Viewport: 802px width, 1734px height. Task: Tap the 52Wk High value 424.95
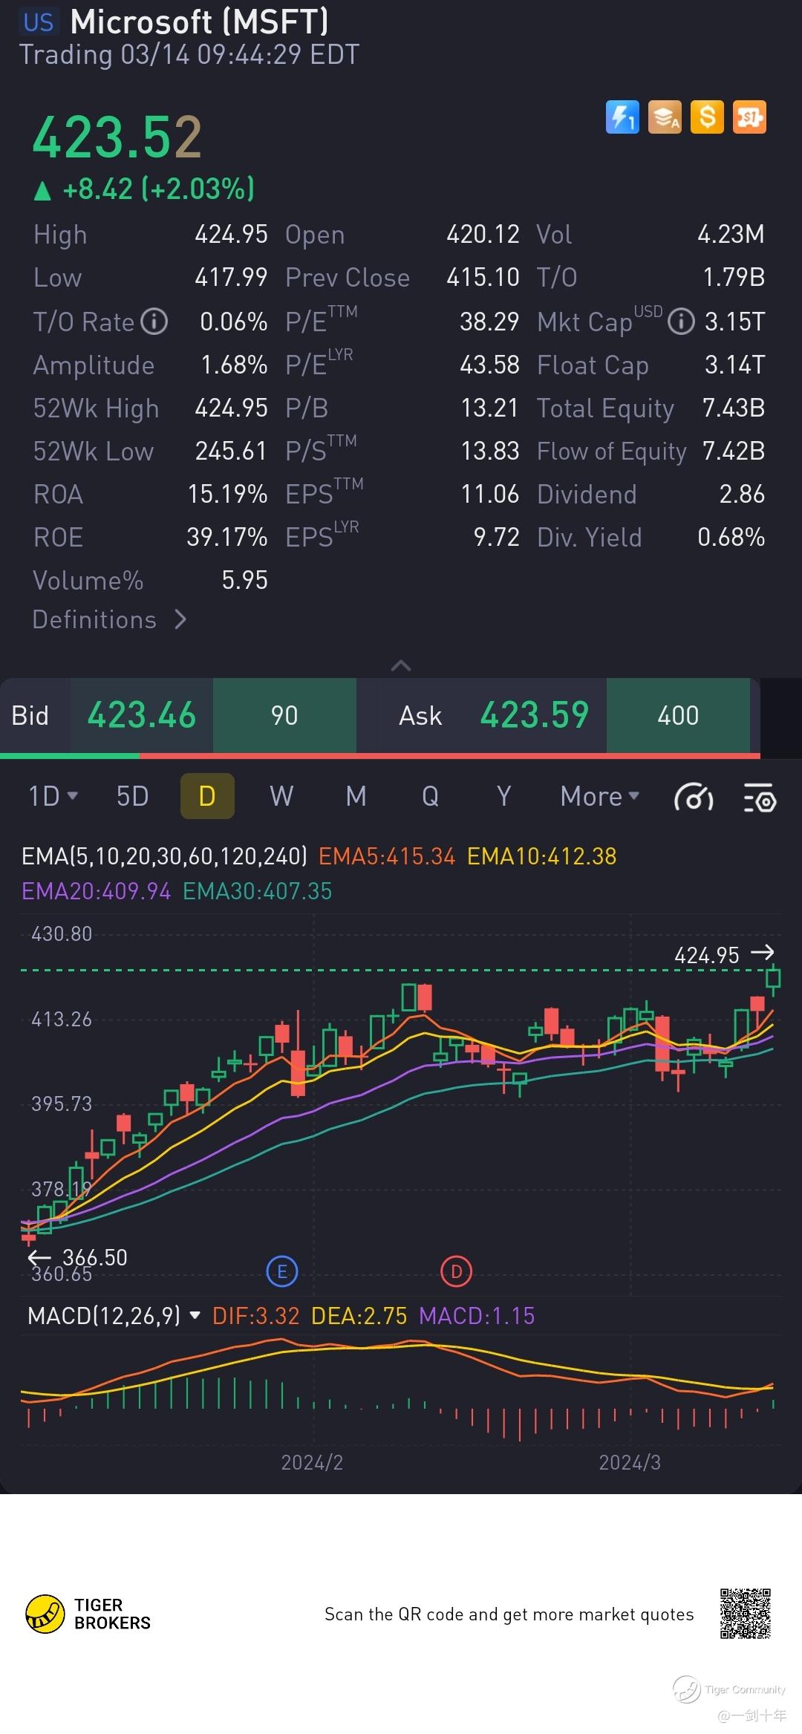point(231,408)
